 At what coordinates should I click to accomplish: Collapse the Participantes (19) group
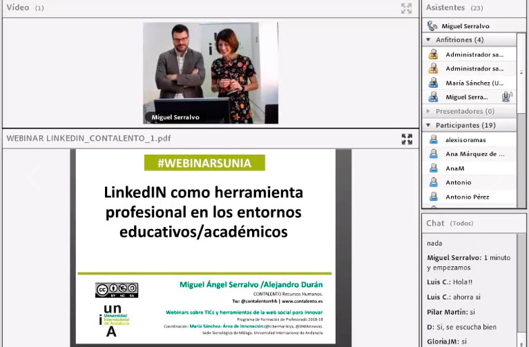pyautogui.click(x=428, y=125)
